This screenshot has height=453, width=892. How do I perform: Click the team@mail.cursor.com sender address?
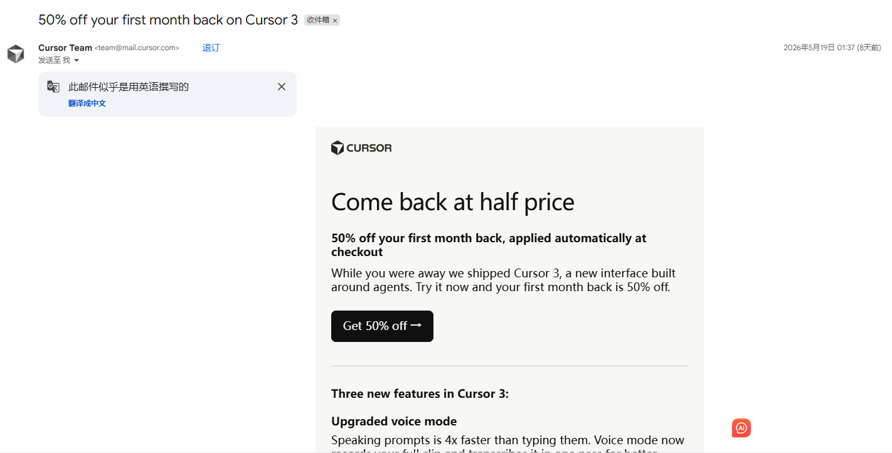pos(137,48)
